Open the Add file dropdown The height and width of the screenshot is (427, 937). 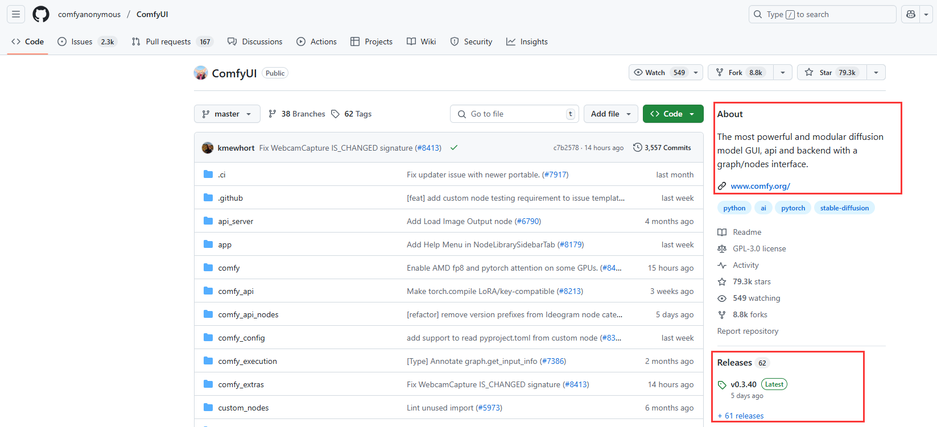[x=611, y=114]
